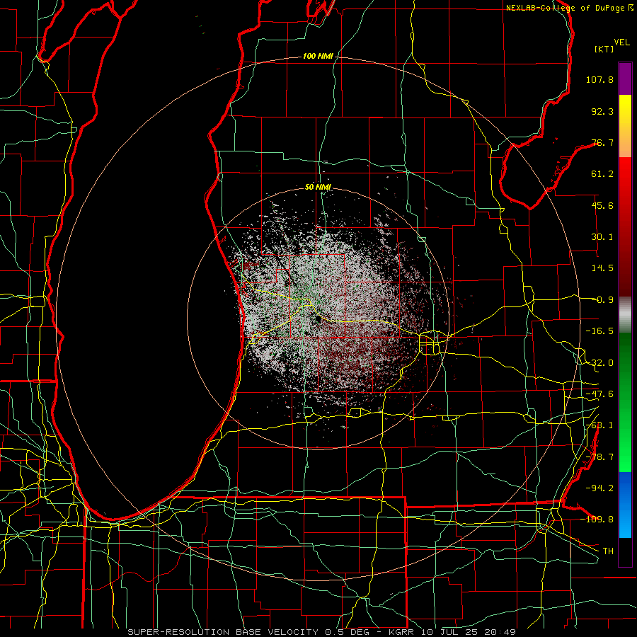The height and width of the screenshot is (637, 637).
Task: Click the 92.3 legend value
Action: [602, 111]
